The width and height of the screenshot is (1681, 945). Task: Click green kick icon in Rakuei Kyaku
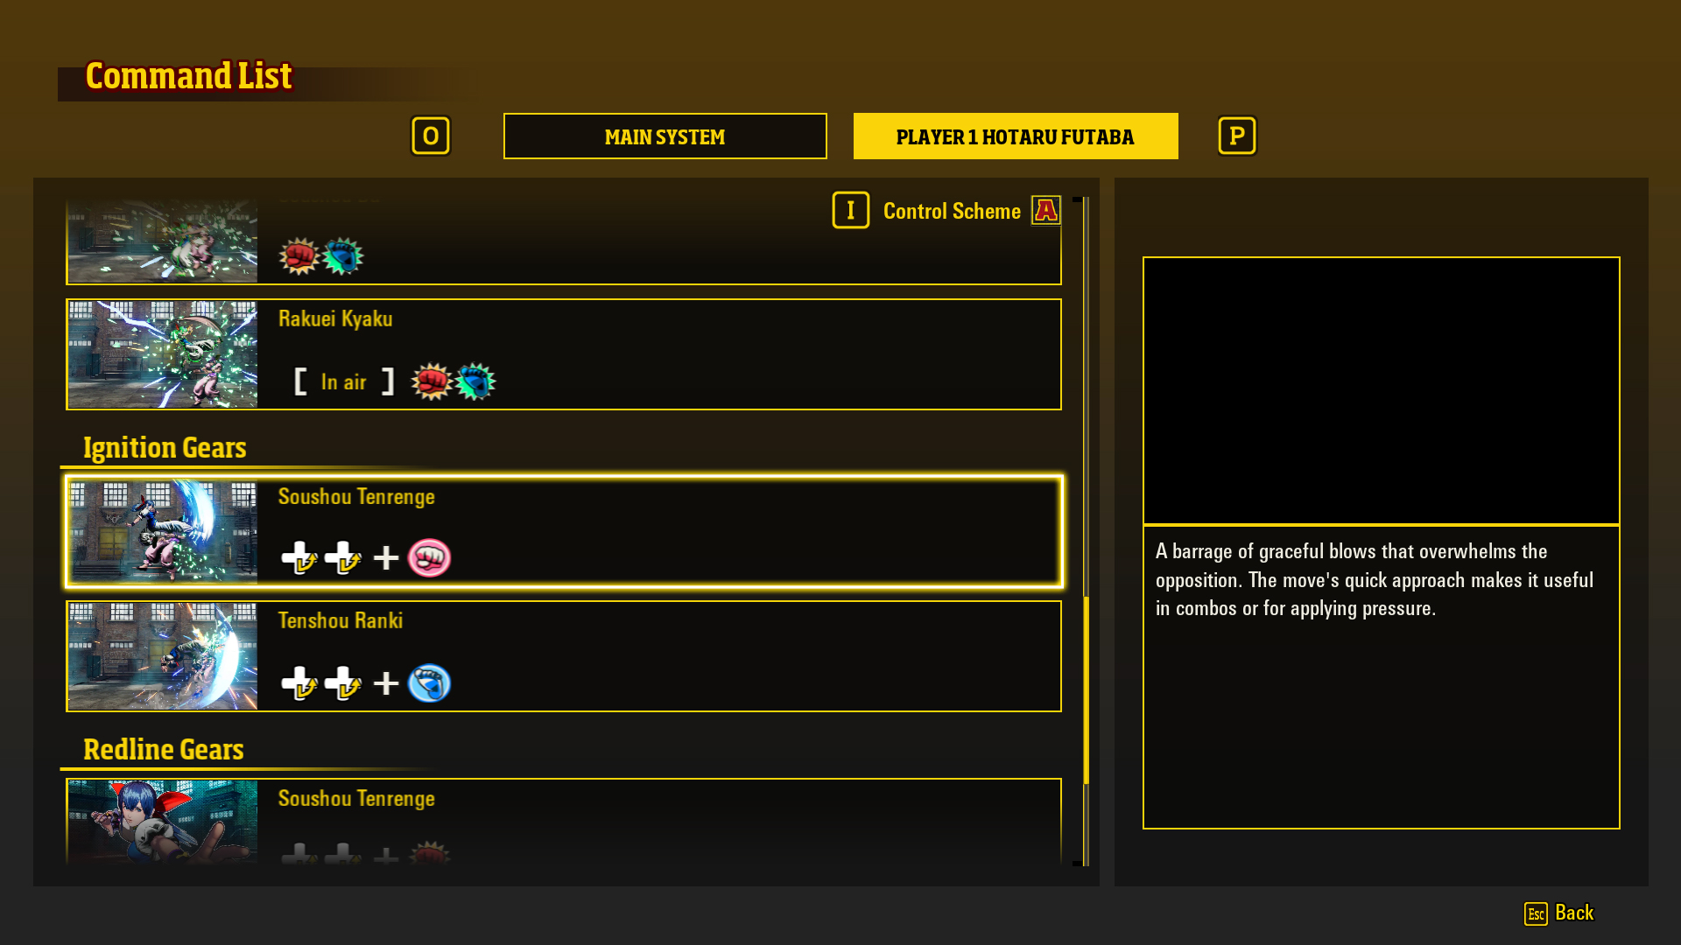pos(475,381)
